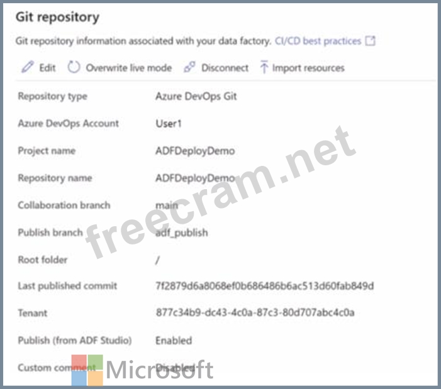The height and width of the screenshot is (389, 441).
Task: Click the Git repository heading
Action: (x=57, y=17)
